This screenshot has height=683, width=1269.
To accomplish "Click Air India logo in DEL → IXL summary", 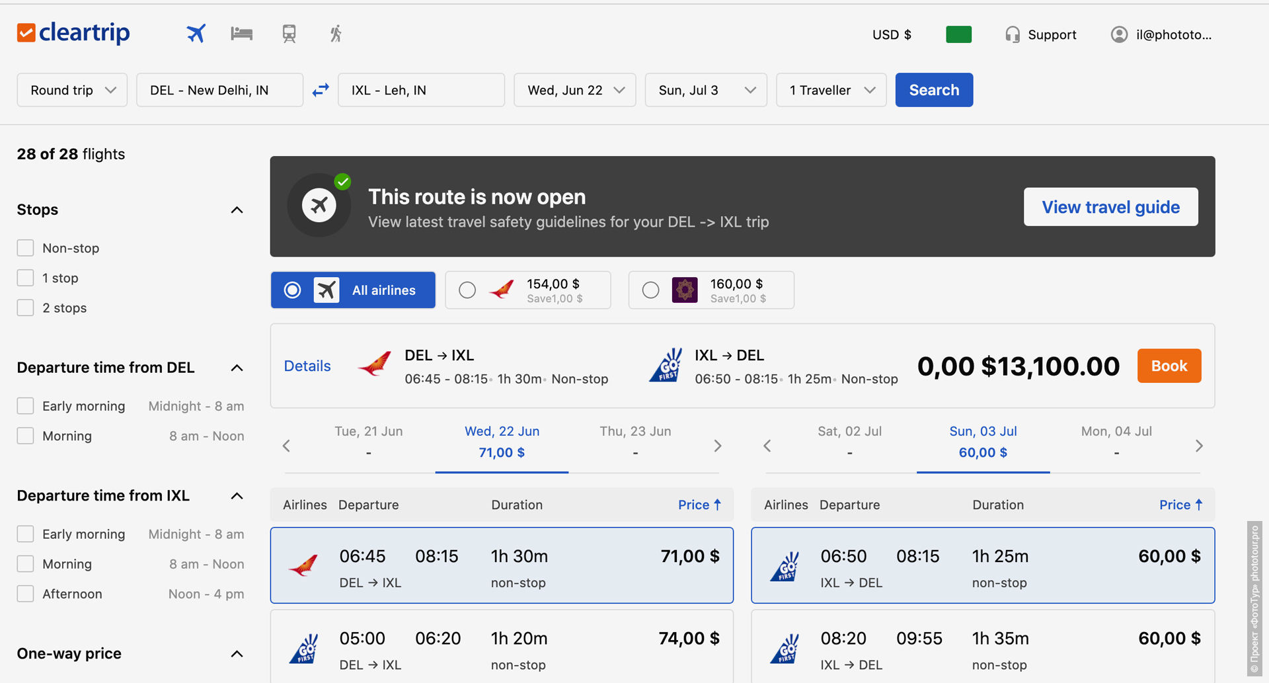I will click(375, 365).
